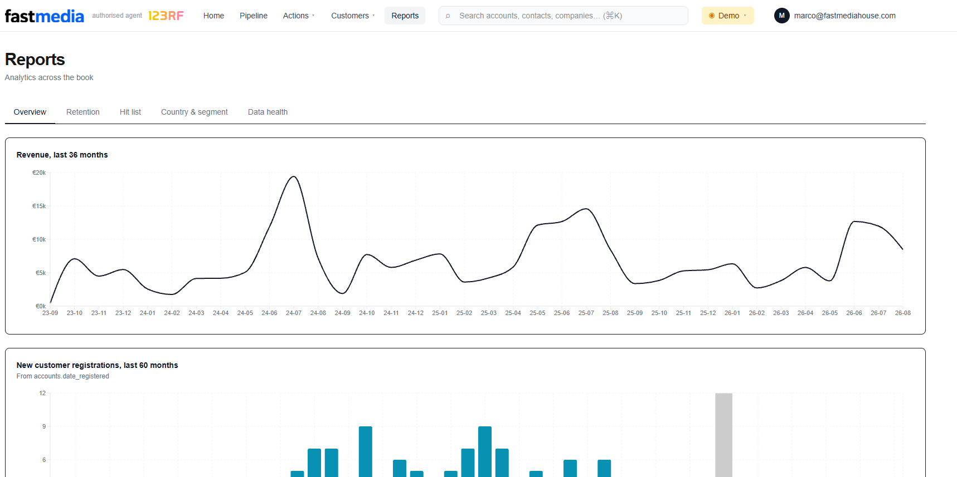
Task: Click the 'Revenue, last 36 months' heading
Action: point(62,155)
